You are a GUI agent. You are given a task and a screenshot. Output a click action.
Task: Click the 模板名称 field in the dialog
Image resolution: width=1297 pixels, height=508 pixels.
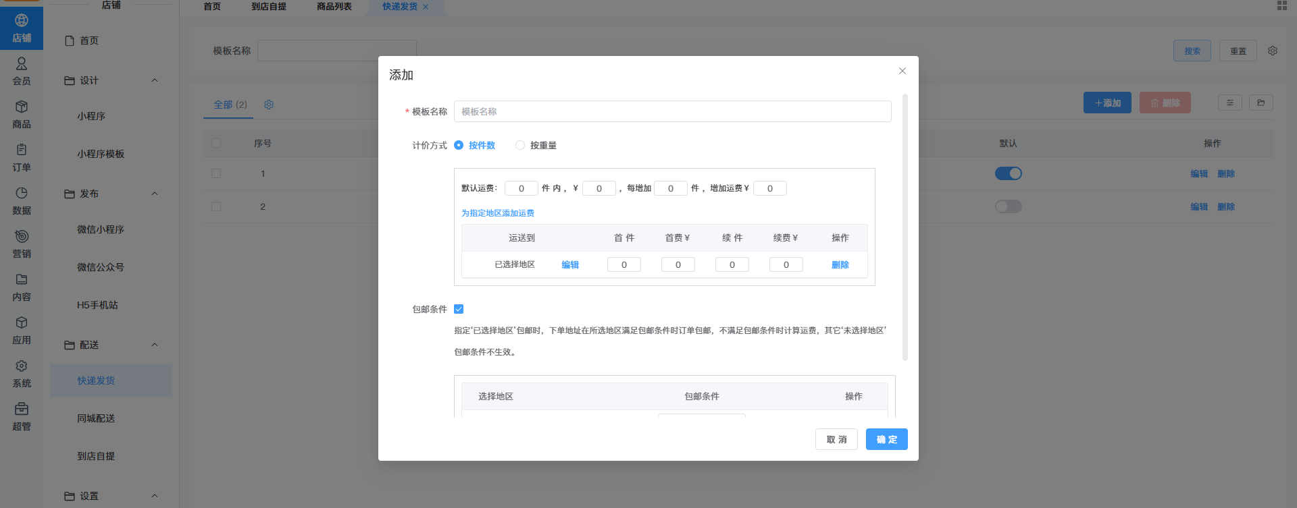[x=673, y=111]
